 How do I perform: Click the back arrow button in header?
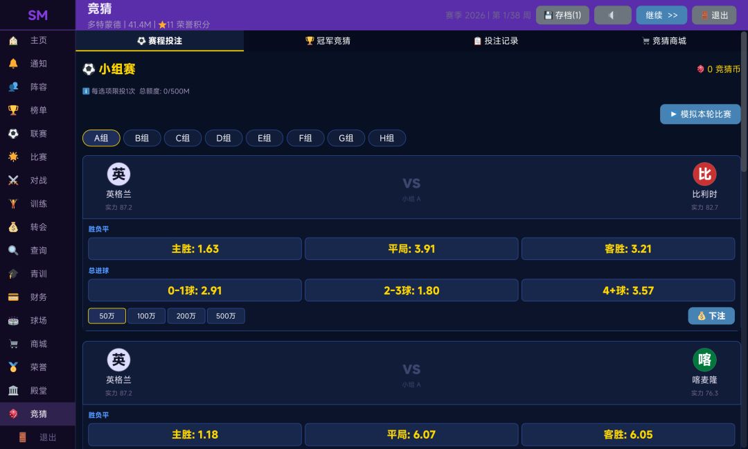612,15
